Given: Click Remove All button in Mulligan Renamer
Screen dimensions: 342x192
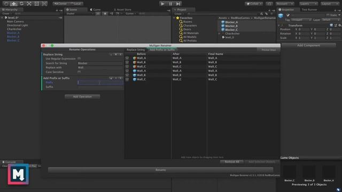Looking at the screenshot, I should (x=231, y=162).
